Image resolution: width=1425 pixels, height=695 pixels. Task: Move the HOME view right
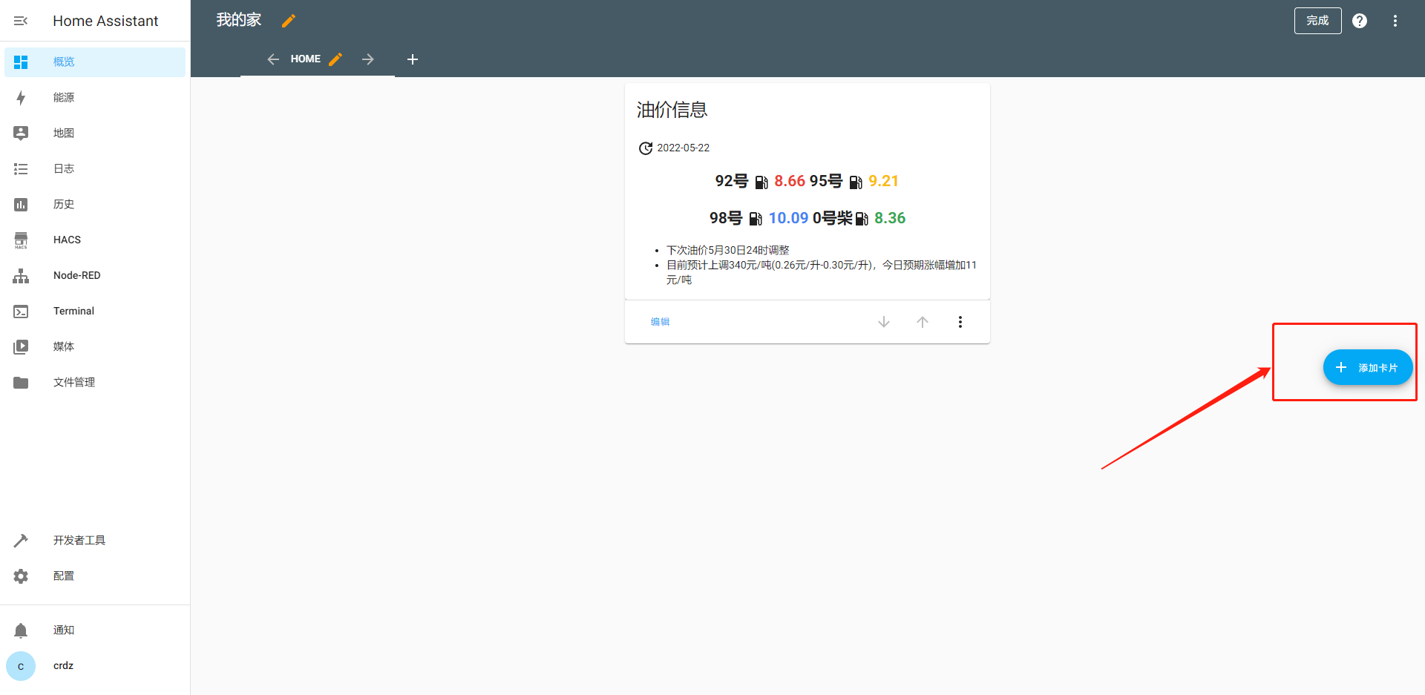point(368,59)
